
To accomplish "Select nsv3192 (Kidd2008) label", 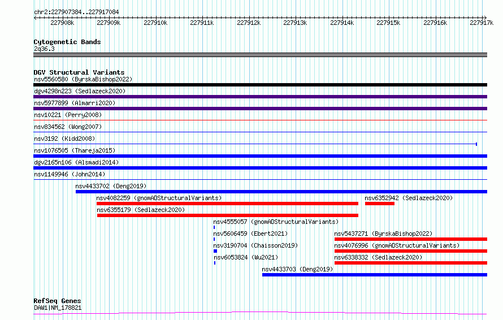I will (64, 139).
